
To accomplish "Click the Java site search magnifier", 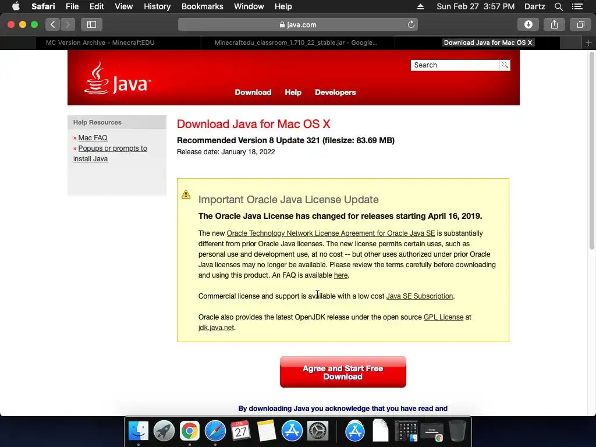I will [505, 65].
